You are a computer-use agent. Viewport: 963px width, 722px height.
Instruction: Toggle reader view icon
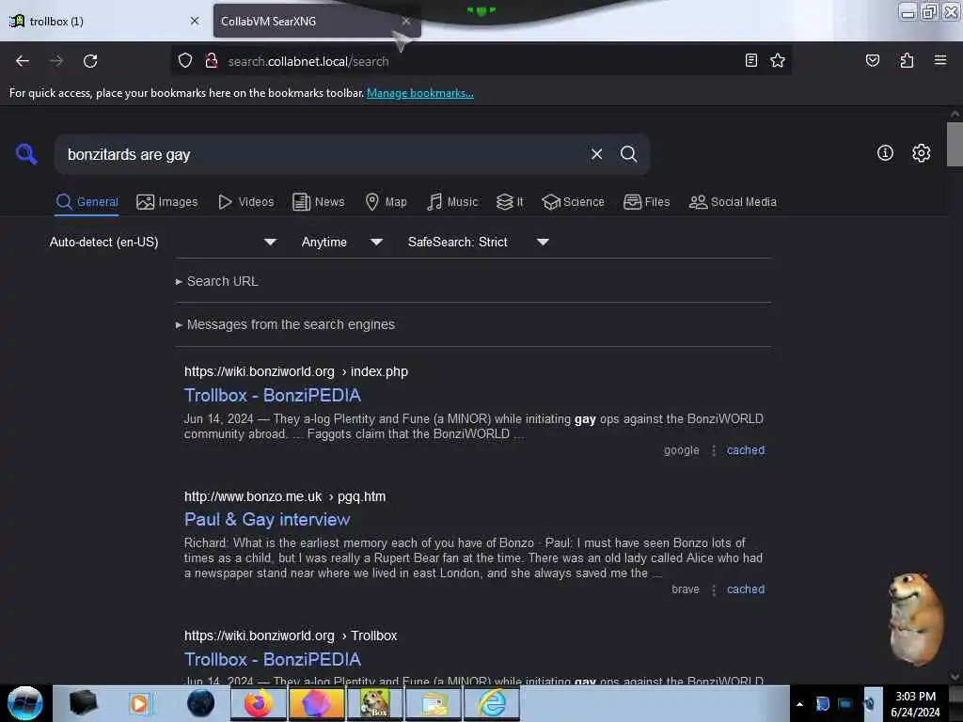[750, 60]
